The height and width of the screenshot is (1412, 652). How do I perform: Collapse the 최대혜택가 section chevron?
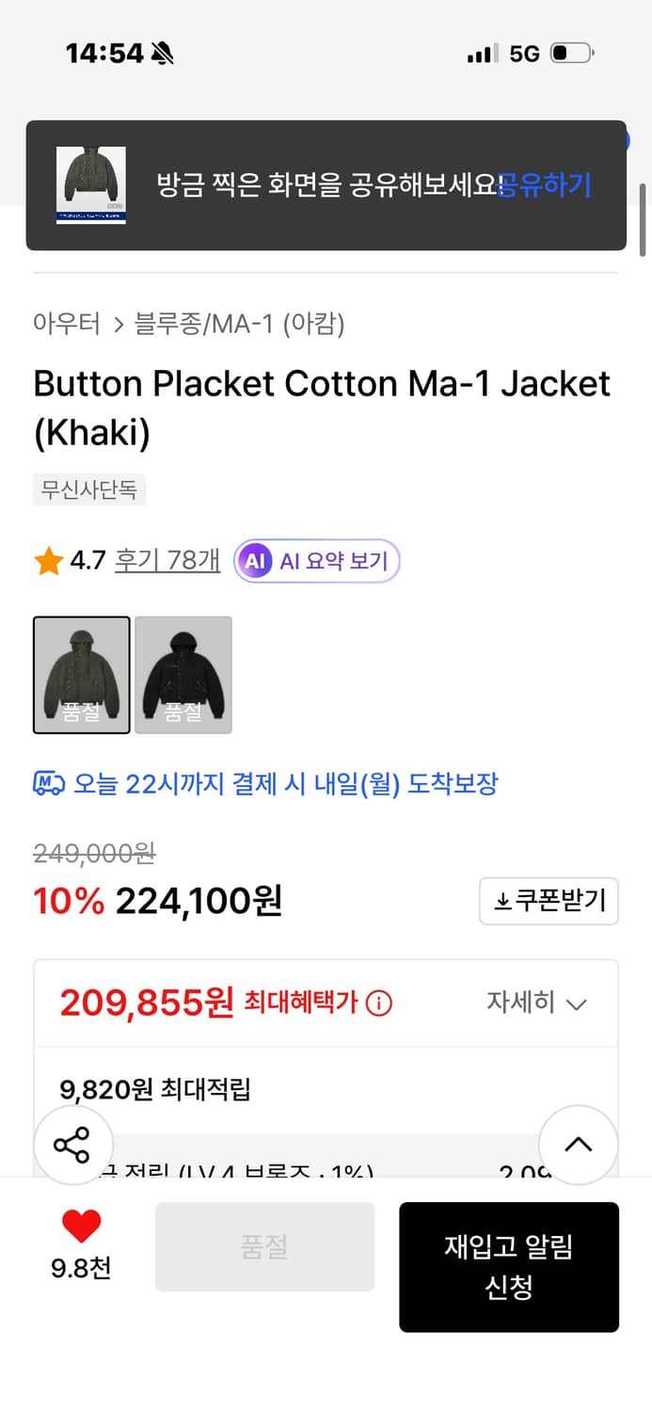pyautogui.click(x=574, y=1003)
